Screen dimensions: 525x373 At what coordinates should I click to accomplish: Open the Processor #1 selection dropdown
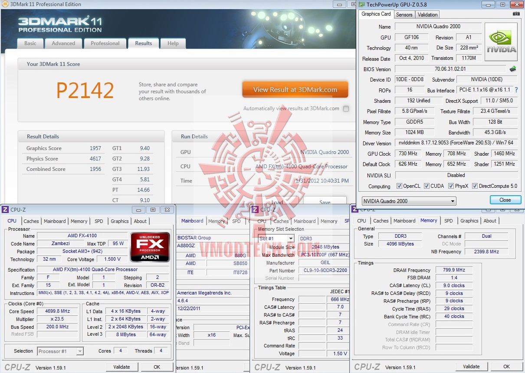click(x=60, y=351)
